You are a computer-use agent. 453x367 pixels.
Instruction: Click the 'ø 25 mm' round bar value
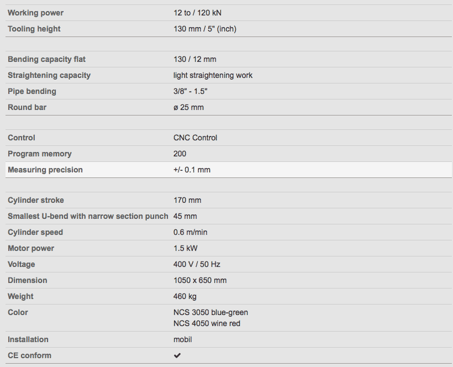[x=188, y=107]
